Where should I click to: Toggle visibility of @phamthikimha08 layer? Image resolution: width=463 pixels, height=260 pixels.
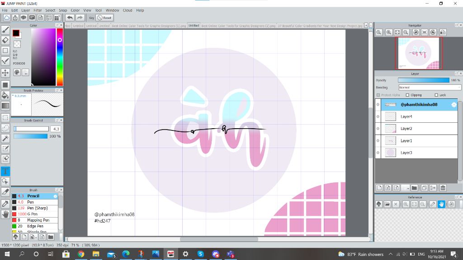[x=378, y=105]
